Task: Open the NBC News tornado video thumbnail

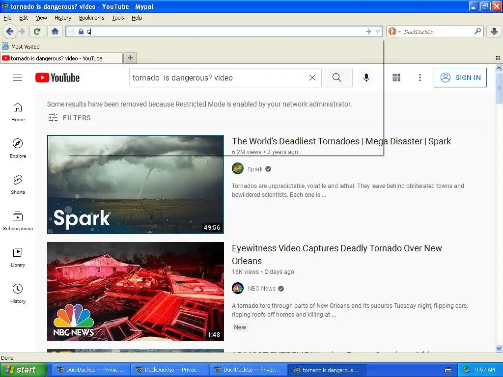Action: coord(136,292)
